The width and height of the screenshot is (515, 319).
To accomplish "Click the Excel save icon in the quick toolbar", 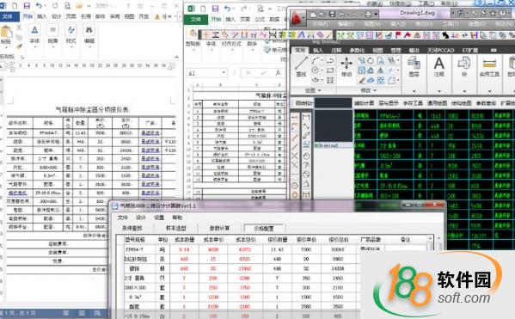I will (215, 9).
